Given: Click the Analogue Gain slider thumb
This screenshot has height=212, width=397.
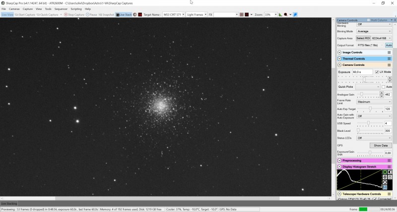Looking at the screenshot, I should [362, 95].
